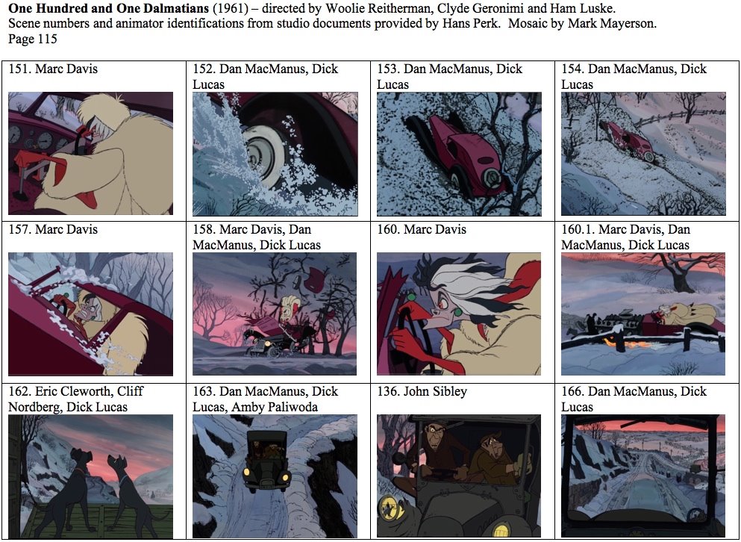This screenshot has height=542, width=741.
Task: Click scene 163 truck on snowy road
Action: (x=275, y=476)
